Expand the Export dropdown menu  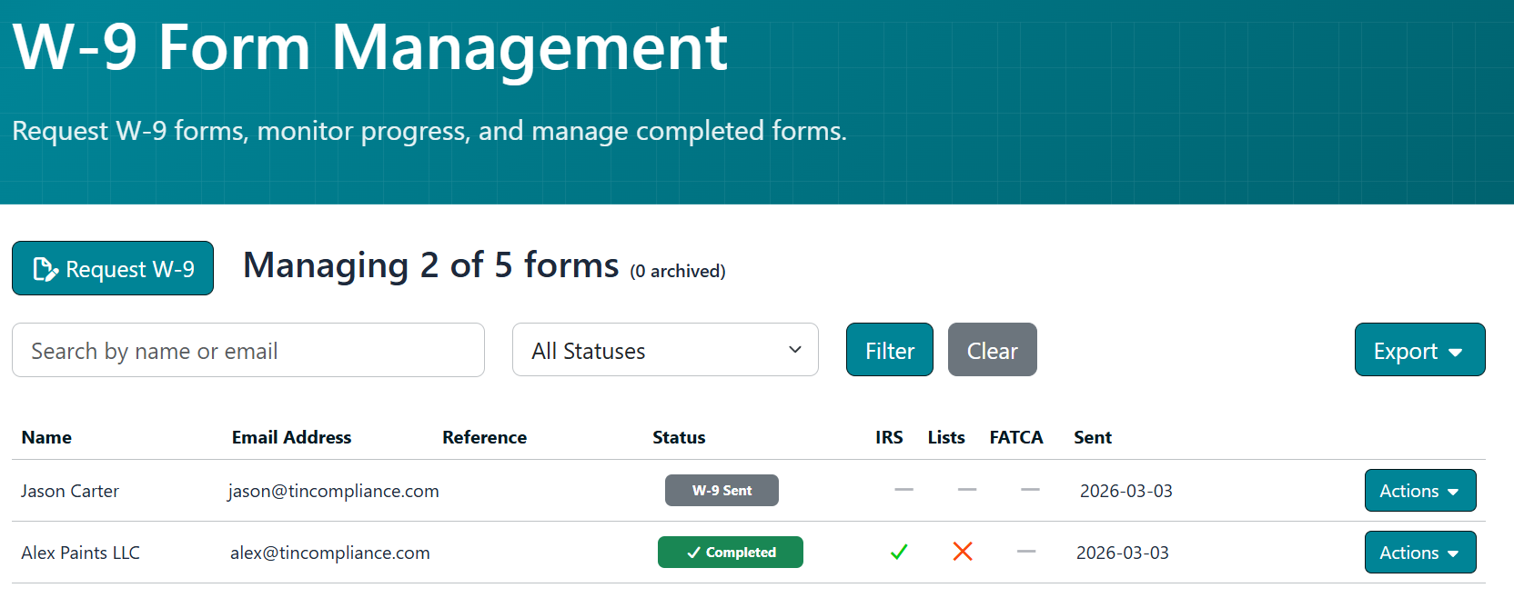click(1419, 350)
